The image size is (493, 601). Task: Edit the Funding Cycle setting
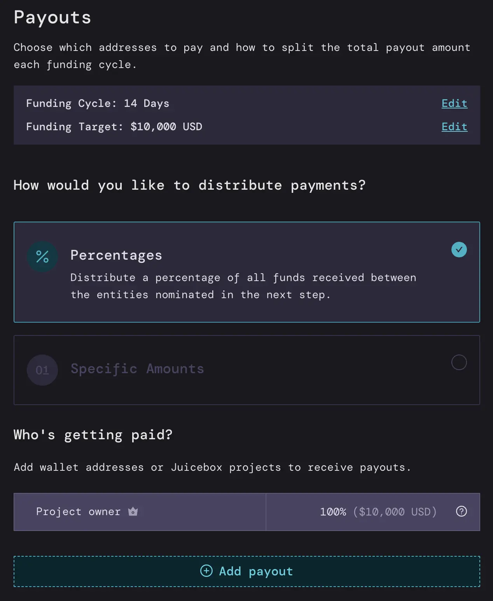(x=454, y=103)
